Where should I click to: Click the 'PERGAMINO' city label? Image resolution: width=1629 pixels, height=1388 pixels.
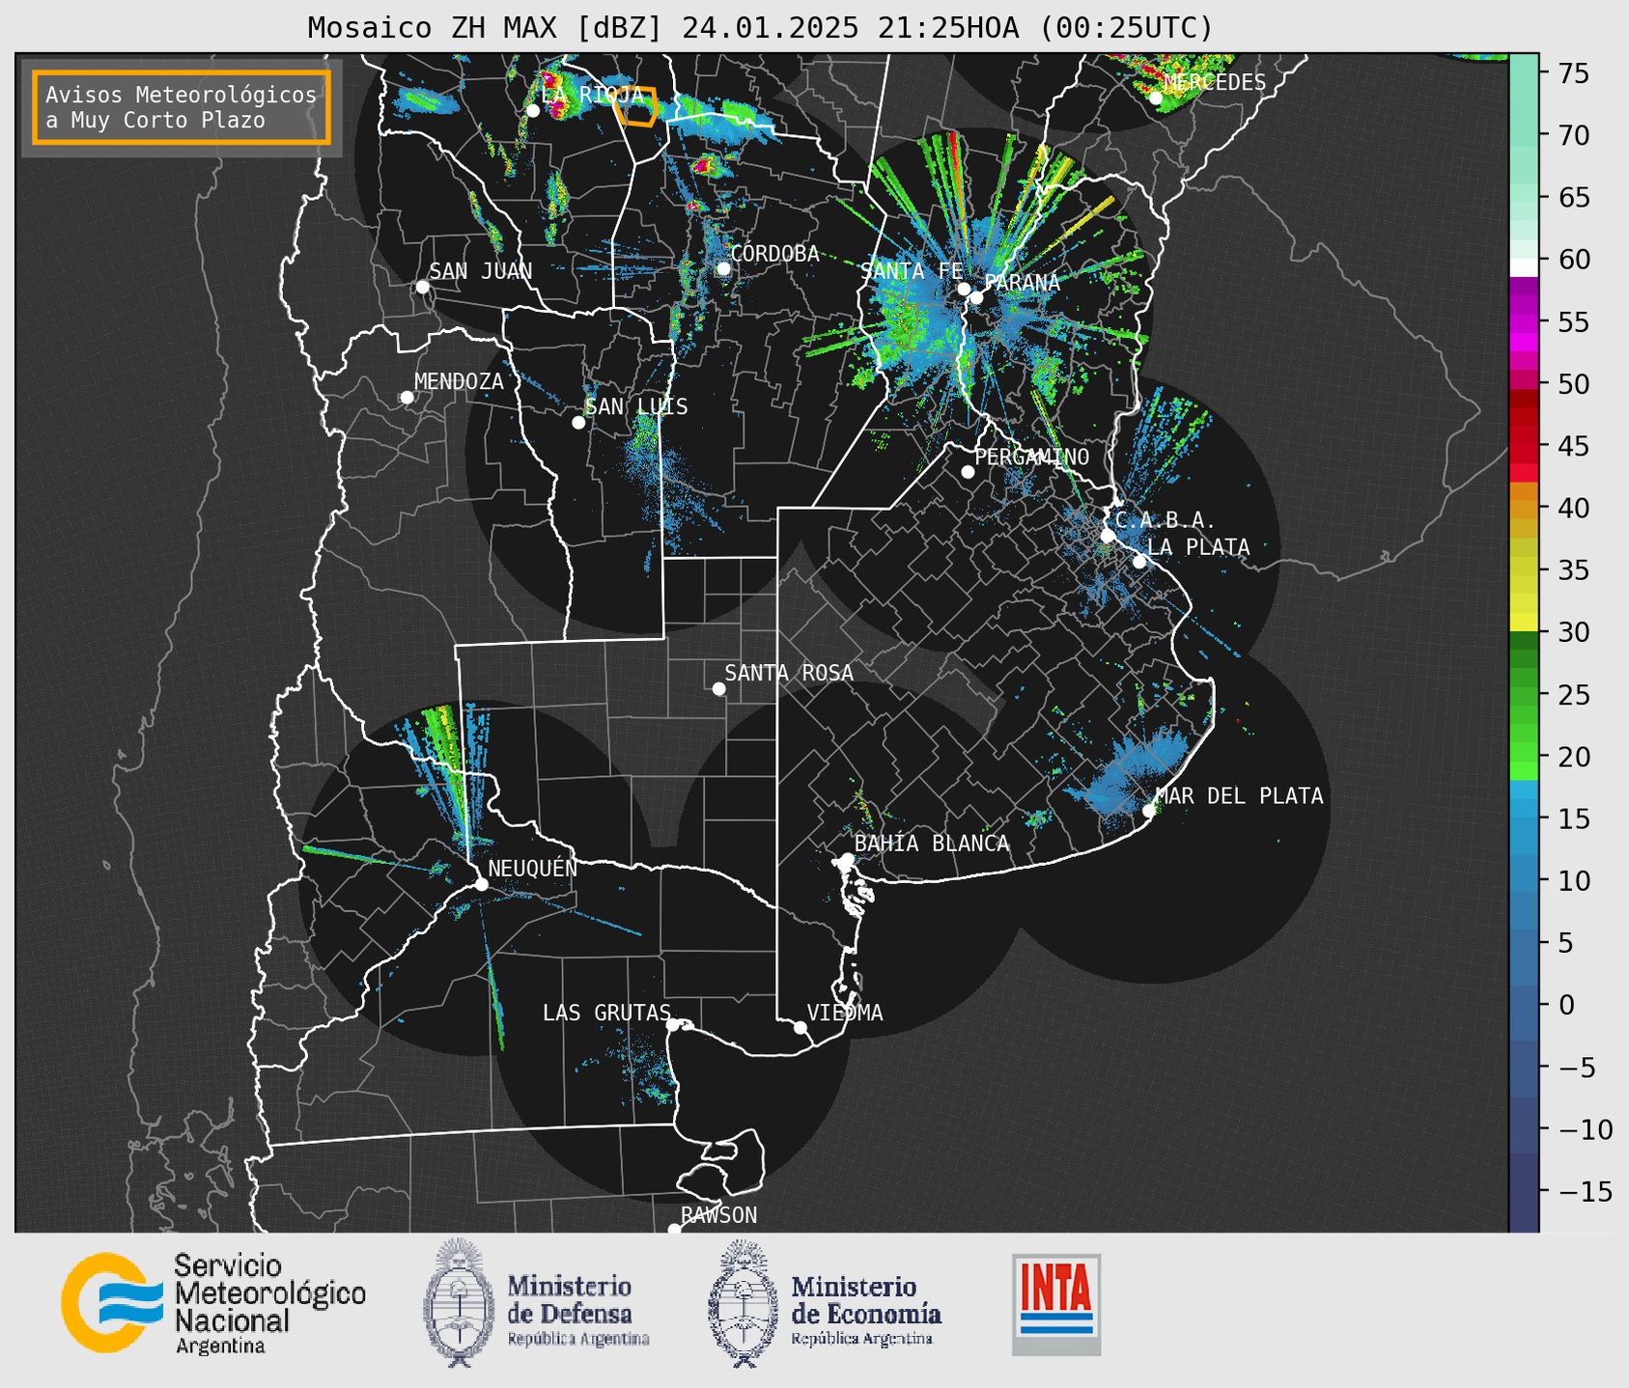[x=1032, y=457]
